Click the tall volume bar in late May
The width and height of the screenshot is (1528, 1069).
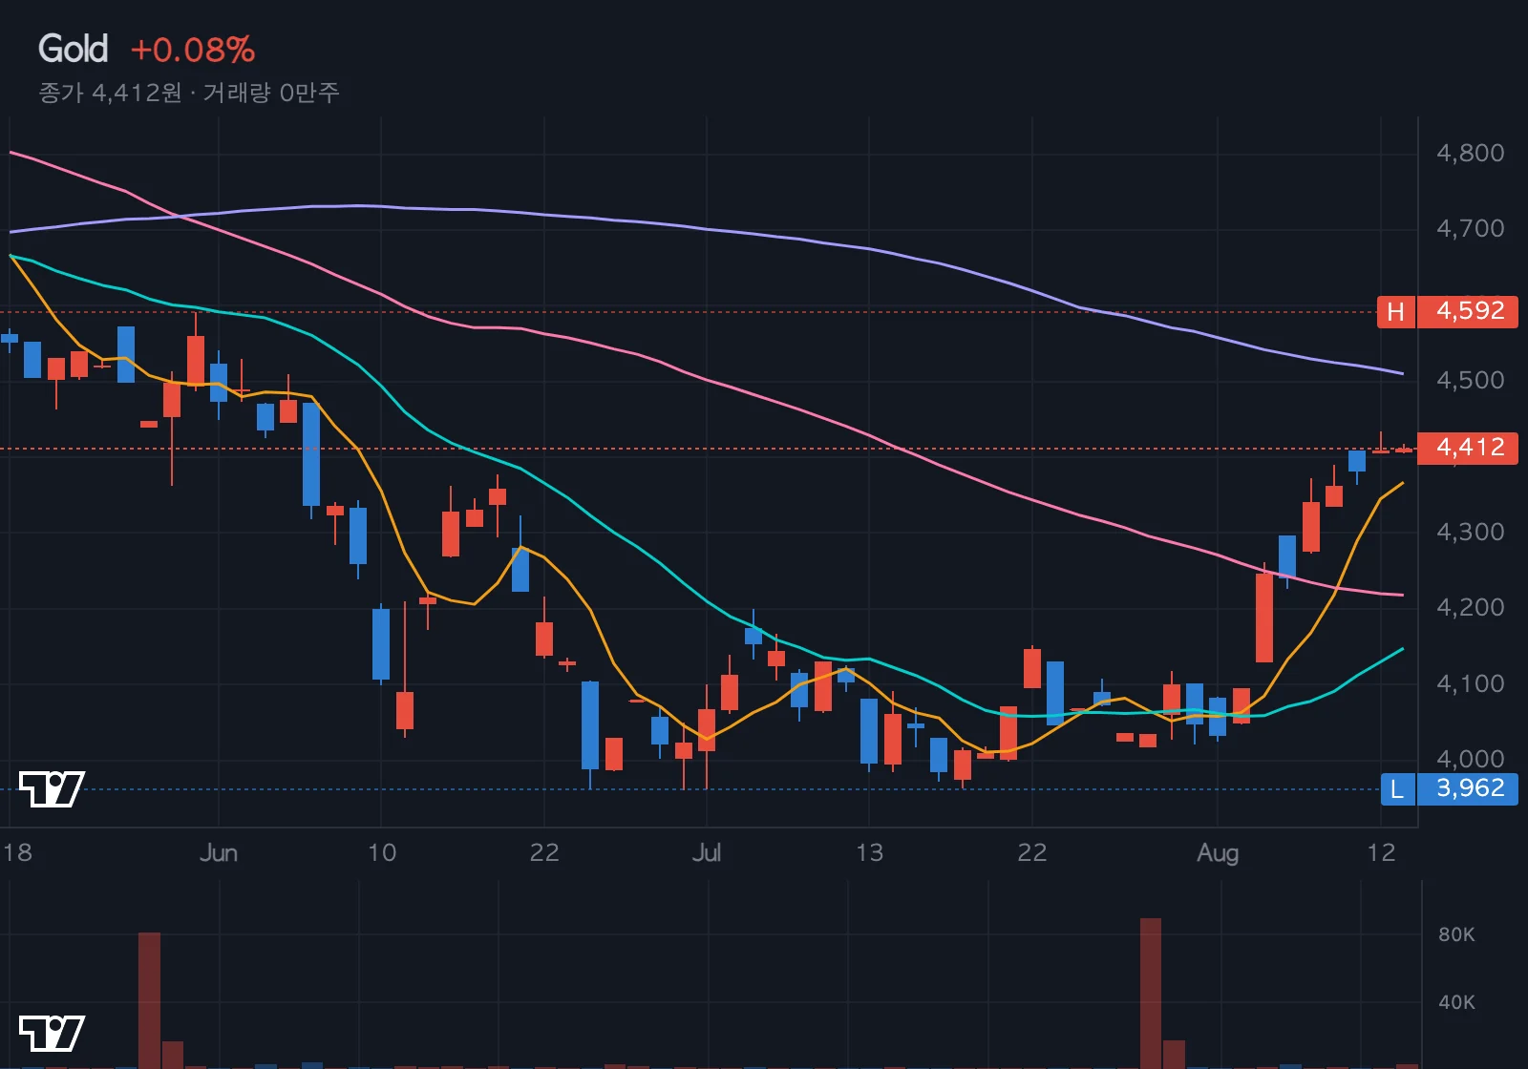pyautogui.click(x=149, y=1000)
